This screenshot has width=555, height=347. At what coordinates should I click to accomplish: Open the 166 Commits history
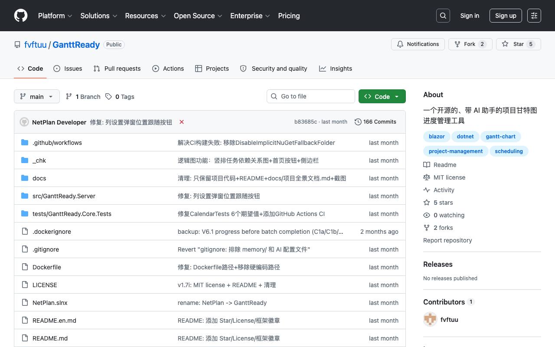point(375,122)
